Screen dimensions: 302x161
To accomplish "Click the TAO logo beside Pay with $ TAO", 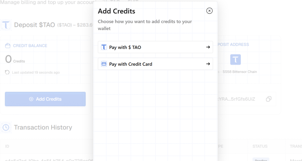I will pos(104,47).
